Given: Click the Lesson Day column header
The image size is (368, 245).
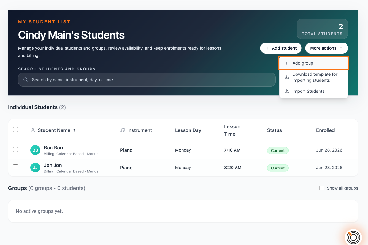Looking at the screenshot, I should click(188, 130).
